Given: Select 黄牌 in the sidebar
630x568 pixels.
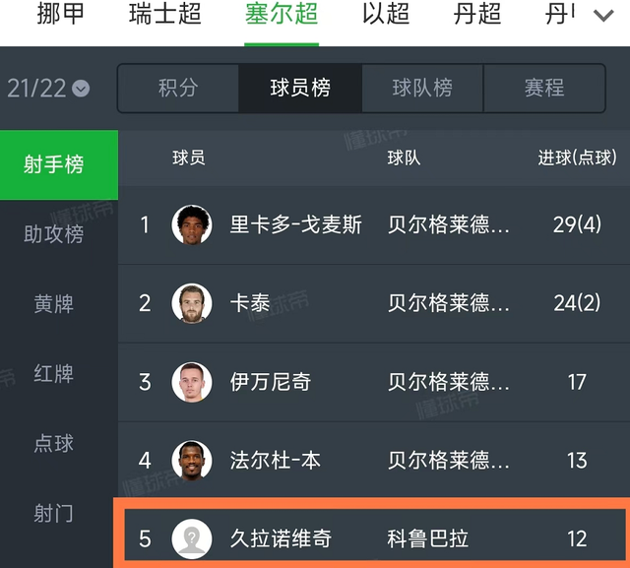Looking at the screenshot, I should tap(54, 304).
